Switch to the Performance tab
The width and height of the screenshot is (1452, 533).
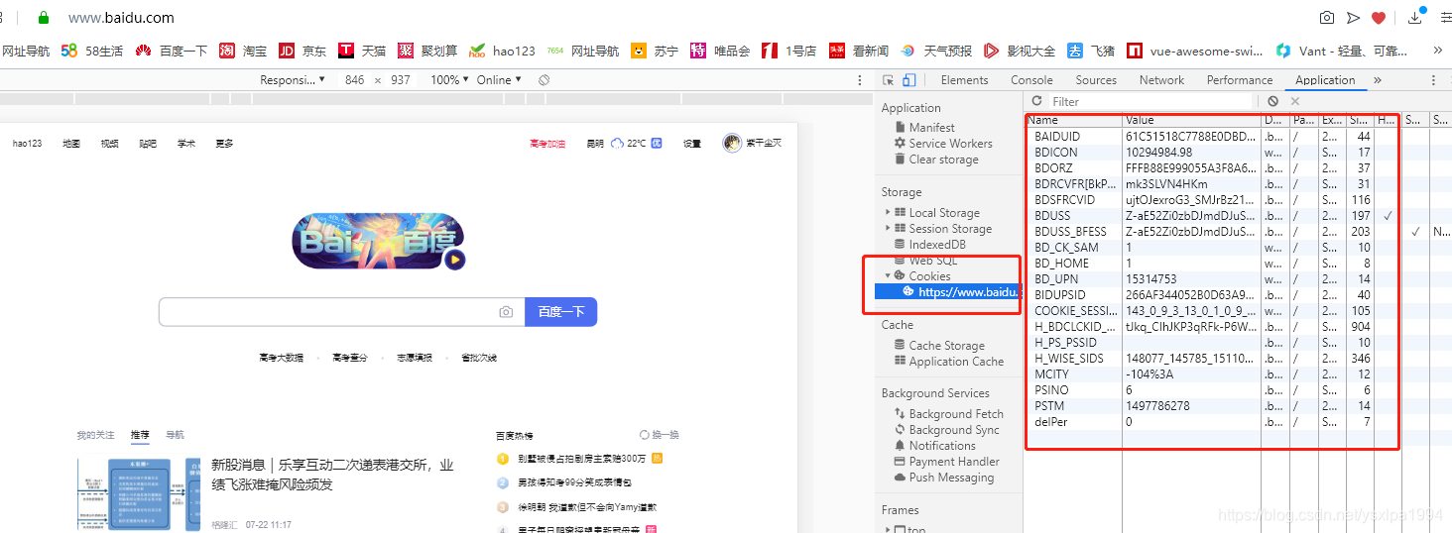(x=1240, y=80)
